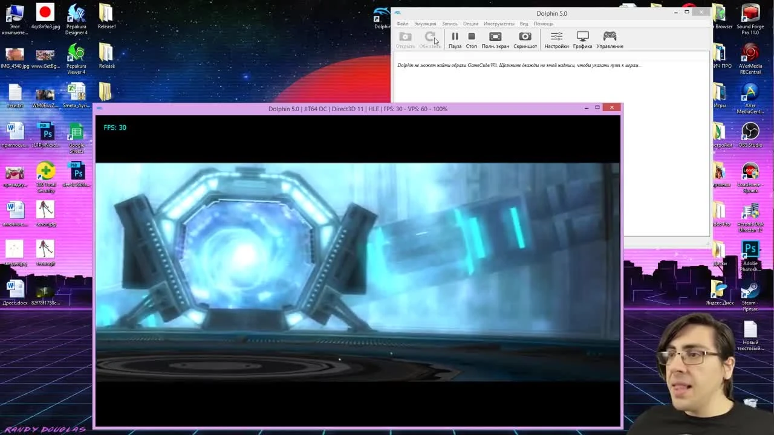The height and width of the screenshot is (435, 774).
Task: Select the Pepakura Viewer 4 desktop icon
Action: pos(76,59)
